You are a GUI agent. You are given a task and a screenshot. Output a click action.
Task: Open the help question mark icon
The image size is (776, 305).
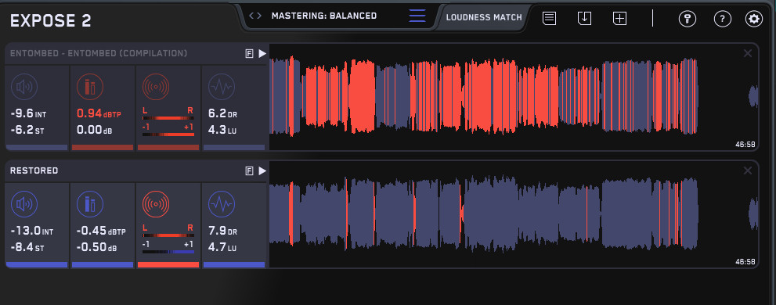pyautogui.click(x=723, y=19)
